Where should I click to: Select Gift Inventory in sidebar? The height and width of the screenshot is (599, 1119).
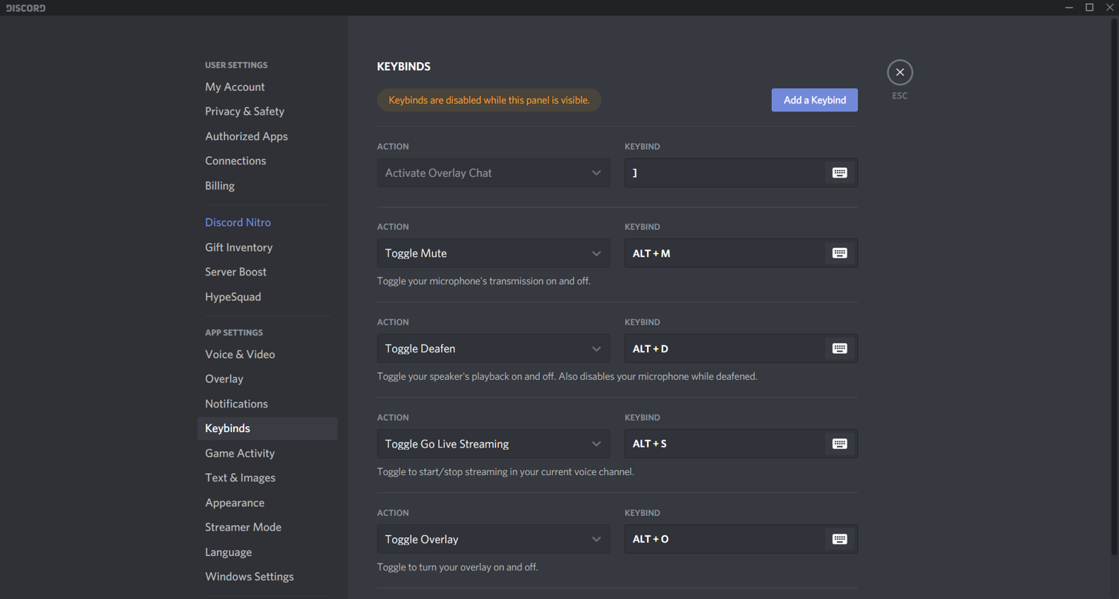coord(267,247)
